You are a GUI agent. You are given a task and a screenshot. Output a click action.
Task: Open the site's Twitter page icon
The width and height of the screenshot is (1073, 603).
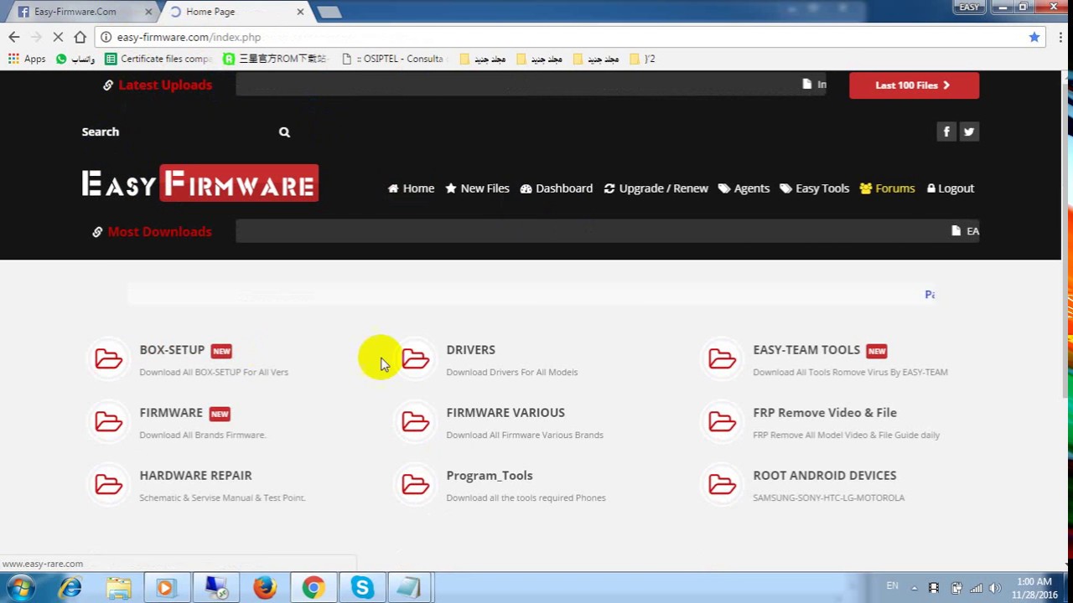tap(969, 131)
